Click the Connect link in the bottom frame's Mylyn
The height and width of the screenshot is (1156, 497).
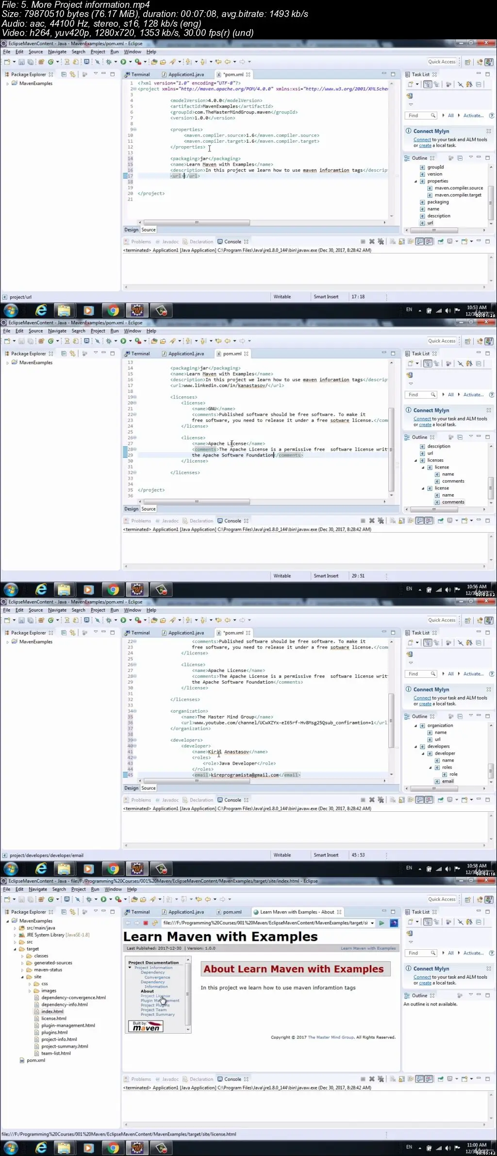click(422, 977)
